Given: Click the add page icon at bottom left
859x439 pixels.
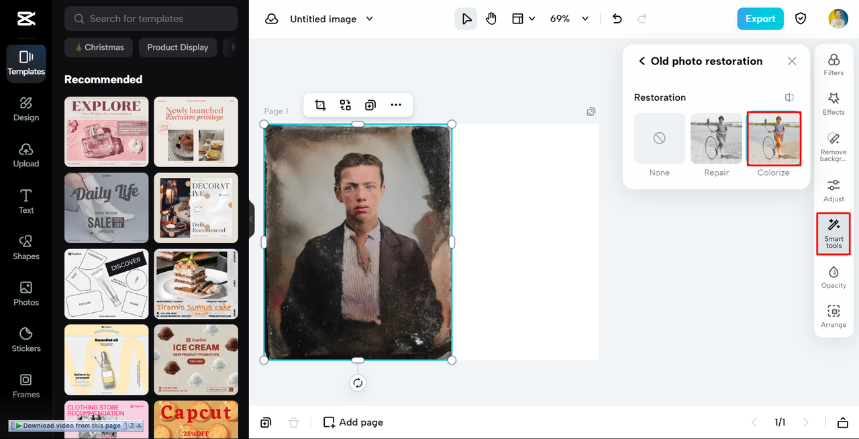Looking at the screenshot, I should pos(266,422).
